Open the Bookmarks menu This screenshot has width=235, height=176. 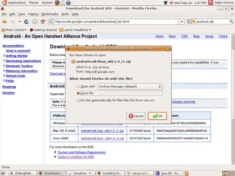[x=50, y=14]
